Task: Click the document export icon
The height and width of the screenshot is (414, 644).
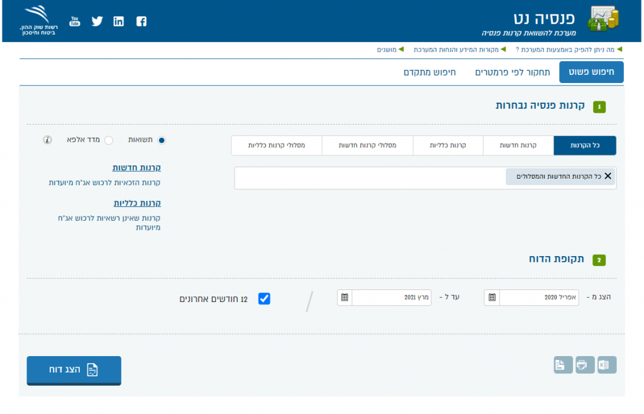Action: tap(563, 365)
